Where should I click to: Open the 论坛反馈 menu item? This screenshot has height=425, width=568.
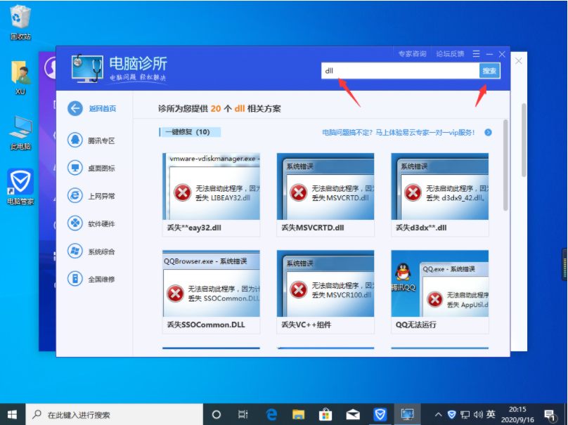point(450,53)
